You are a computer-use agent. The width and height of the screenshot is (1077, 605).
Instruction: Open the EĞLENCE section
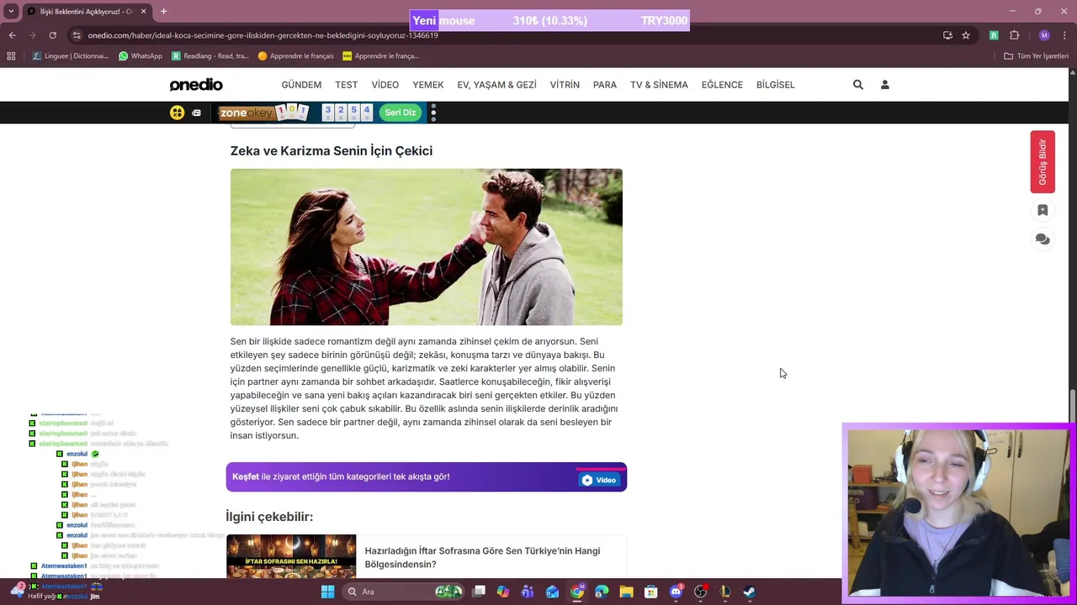tap(722, 85)
